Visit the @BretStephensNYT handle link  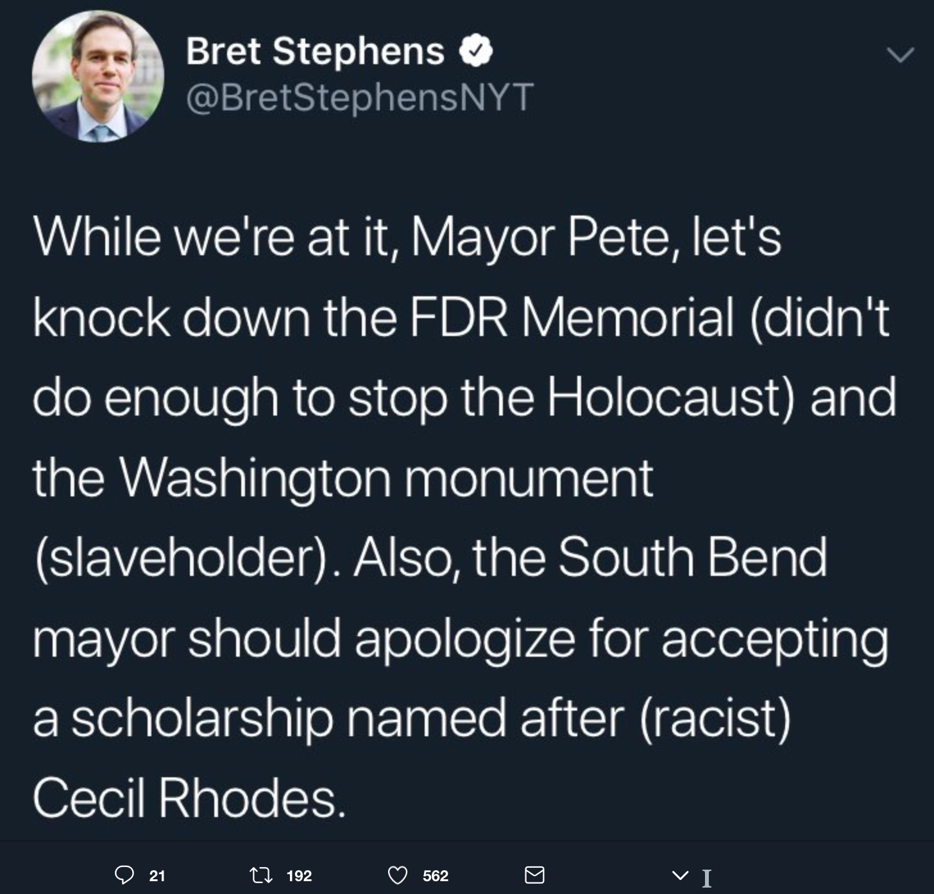click(359, 97)
